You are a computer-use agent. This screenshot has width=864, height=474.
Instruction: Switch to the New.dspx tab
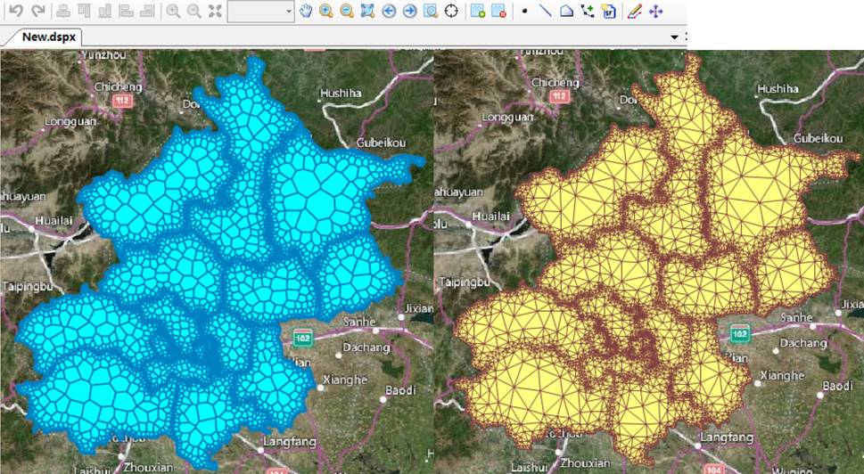[x=46, y=37]
